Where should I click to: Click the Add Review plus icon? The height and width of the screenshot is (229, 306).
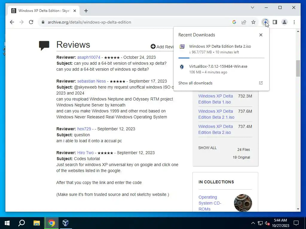coord(153,47)
